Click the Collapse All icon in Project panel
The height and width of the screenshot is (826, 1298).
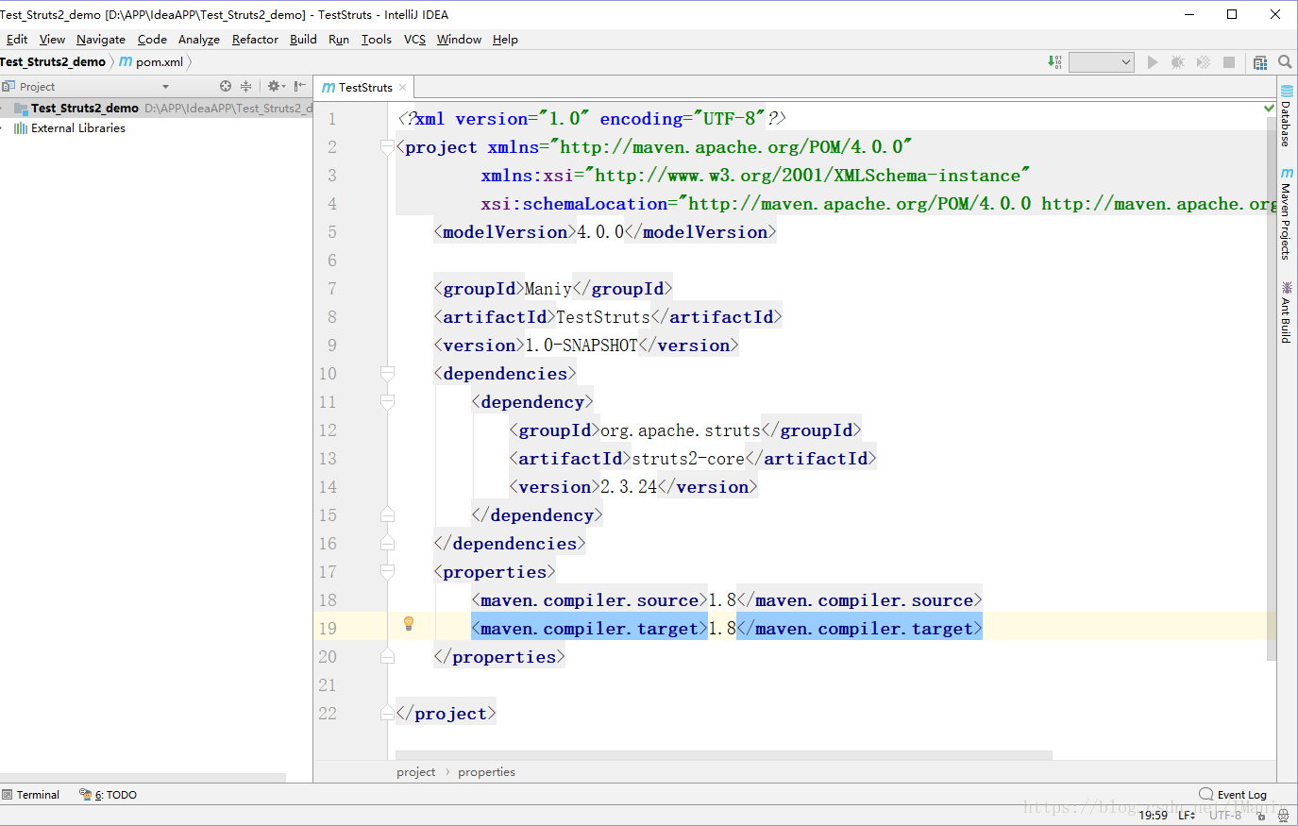tap(246, 86)
